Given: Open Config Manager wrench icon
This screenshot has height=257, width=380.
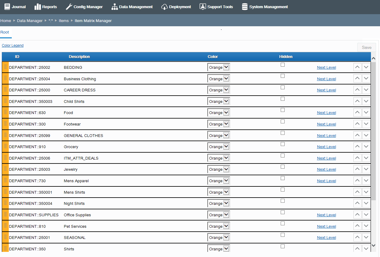Looking at the screenshot, I should point(69,7).
